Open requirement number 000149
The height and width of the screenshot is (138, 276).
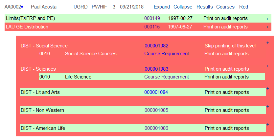pos(152,18)
